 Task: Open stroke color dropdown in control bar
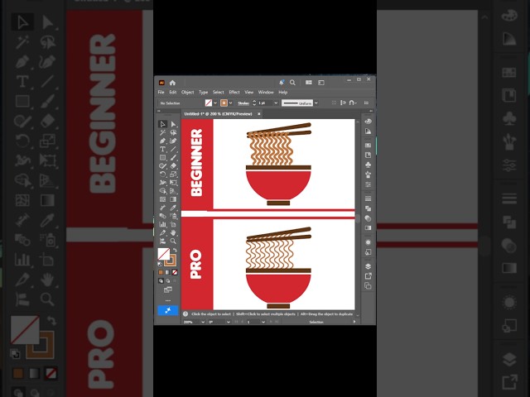point(230,103)
